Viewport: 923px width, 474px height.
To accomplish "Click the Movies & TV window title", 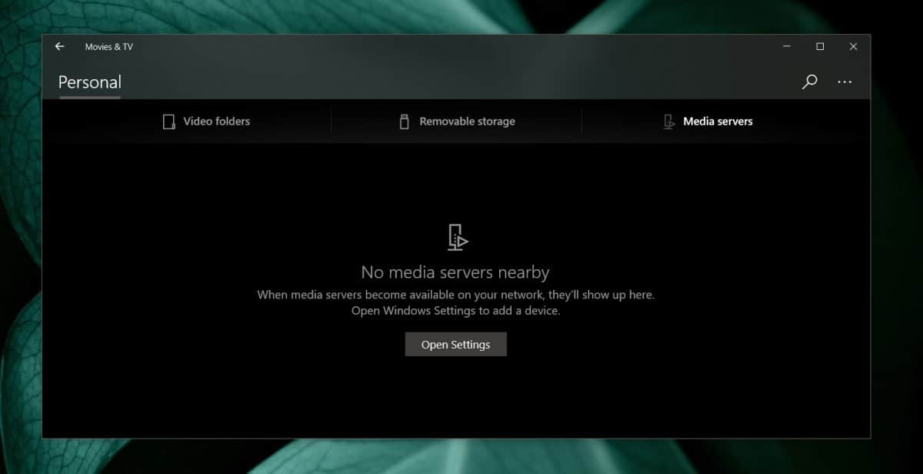I will tap(108, 47).
